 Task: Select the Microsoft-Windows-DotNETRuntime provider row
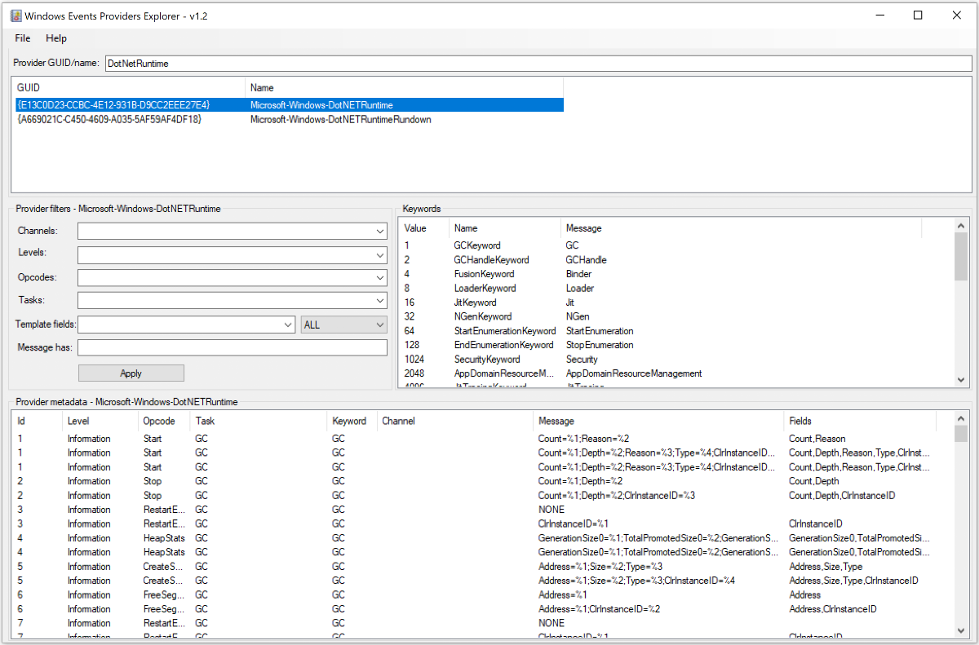[x=288, y=105]
